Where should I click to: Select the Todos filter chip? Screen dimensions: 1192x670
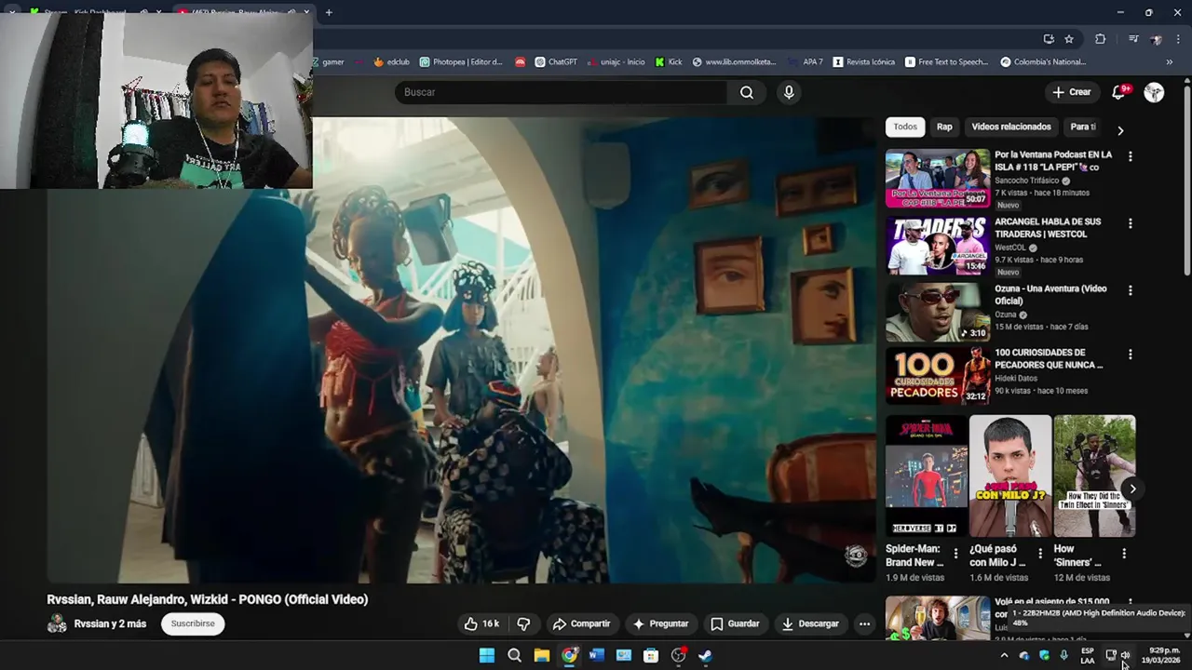905,127
